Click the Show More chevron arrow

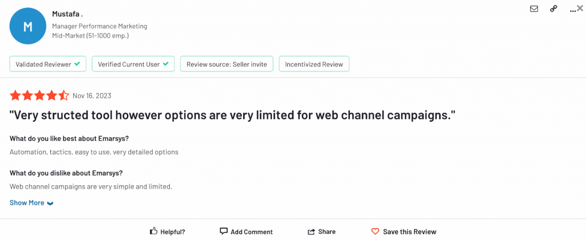tap(50, 203)
